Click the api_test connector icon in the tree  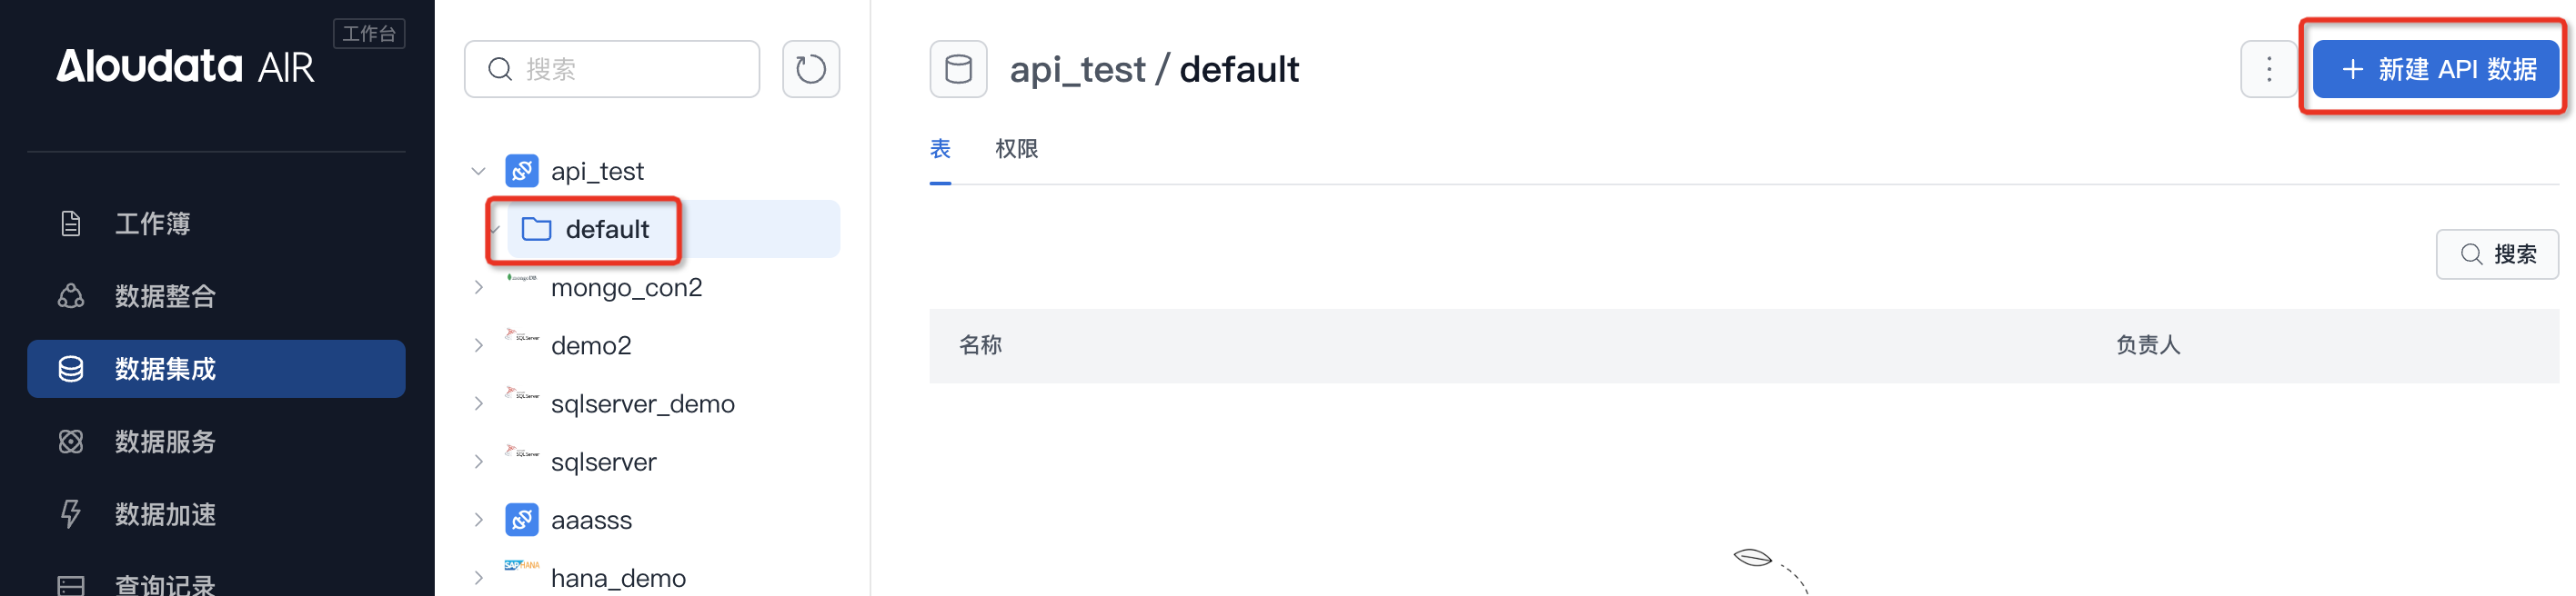tap(521, 171)
